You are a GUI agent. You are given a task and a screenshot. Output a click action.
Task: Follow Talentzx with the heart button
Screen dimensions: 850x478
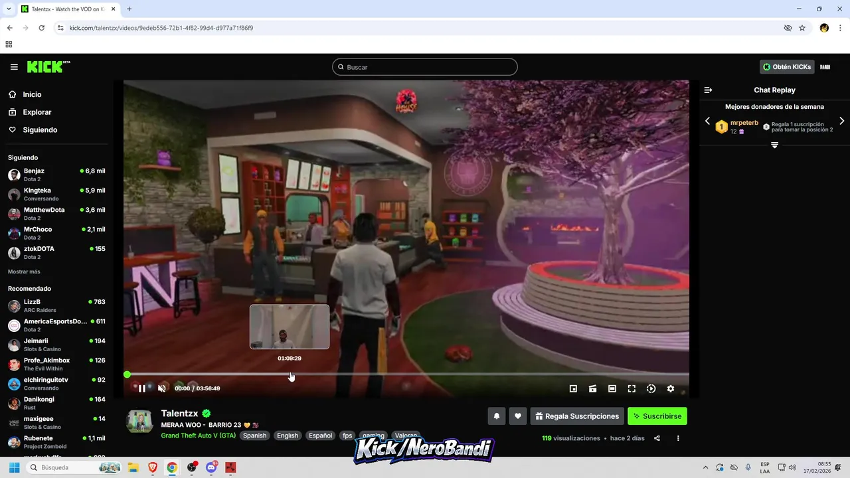coord(518,416)
